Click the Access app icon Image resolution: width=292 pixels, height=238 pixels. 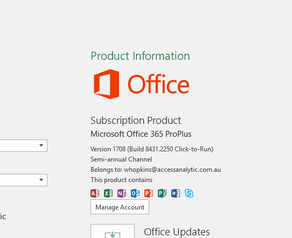[95, 193]
